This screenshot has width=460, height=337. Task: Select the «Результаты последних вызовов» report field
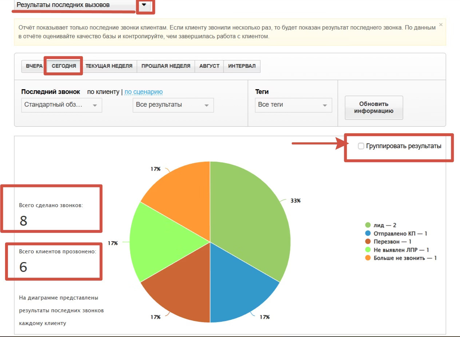click(75, 5)
